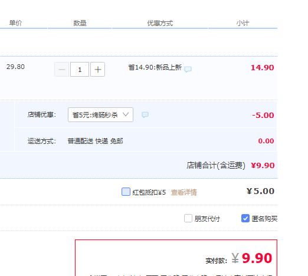Screen dimensions: 308x276
Task: Enable the 红包抵扣¥5 checkbox
Action: (126, 192)
